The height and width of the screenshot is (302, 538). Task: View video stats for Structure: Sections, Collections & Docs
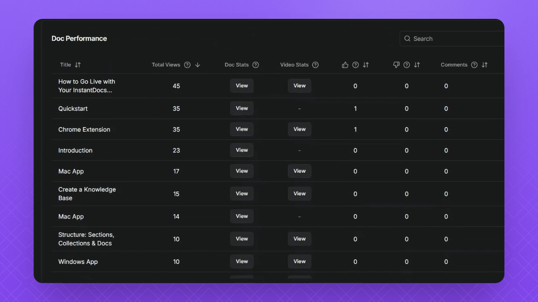[300, 239]
